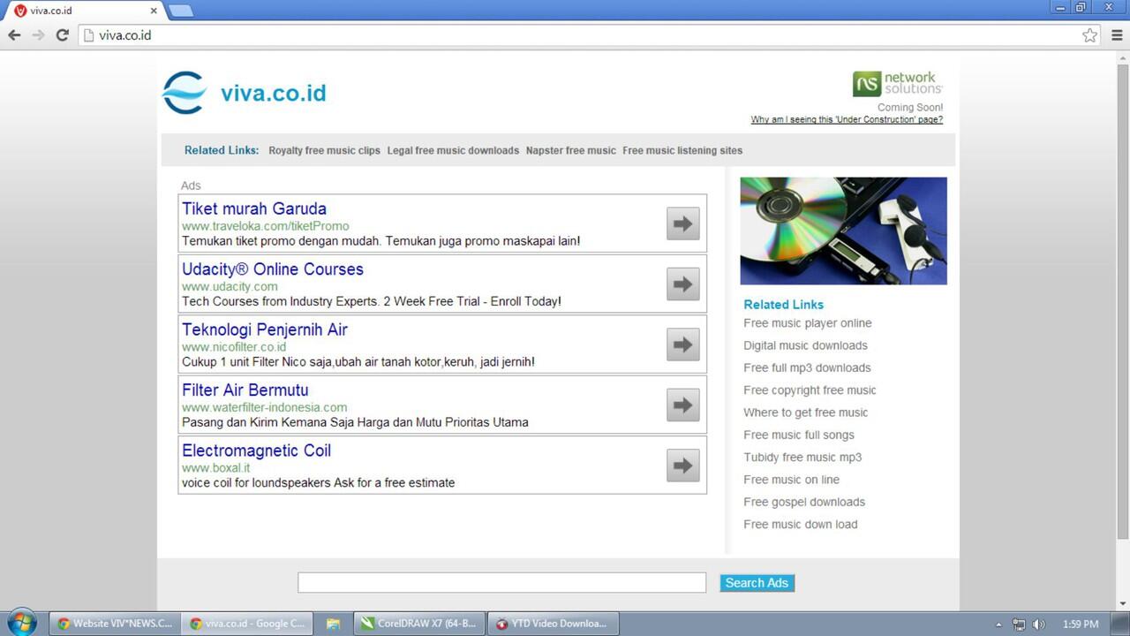Viewport: 1130px width, 636px height.
Task: Click the CD and headphones image
Action: coord(843,231)
